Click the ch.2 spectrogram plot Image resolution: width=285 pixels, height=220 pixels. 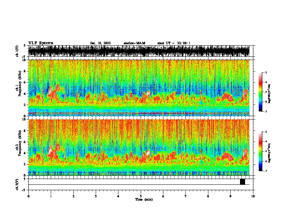point(139,147)
